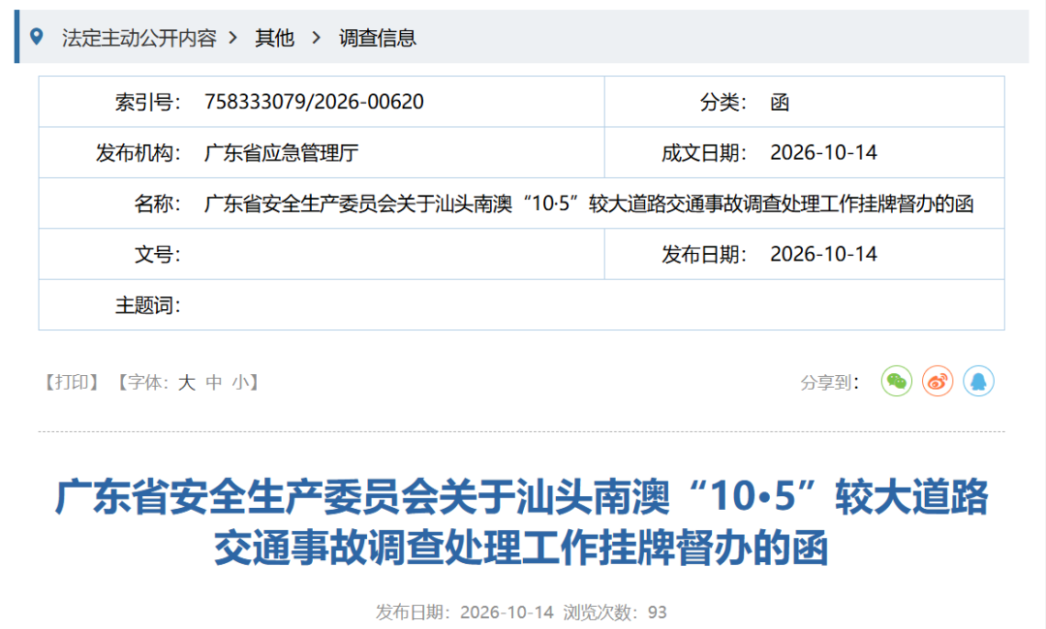Click the large blue article title
This screenshot has height=629, width=1046.
[522, 522]
